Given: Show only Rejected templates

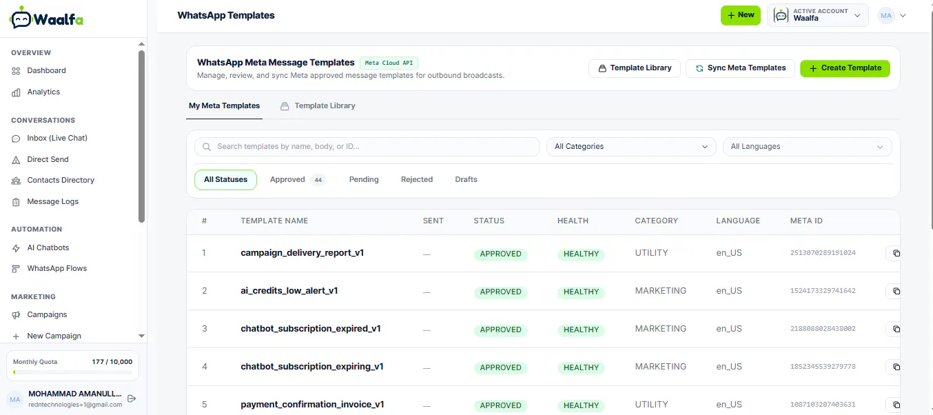Looking at the screenshot, I should (417, 180).
